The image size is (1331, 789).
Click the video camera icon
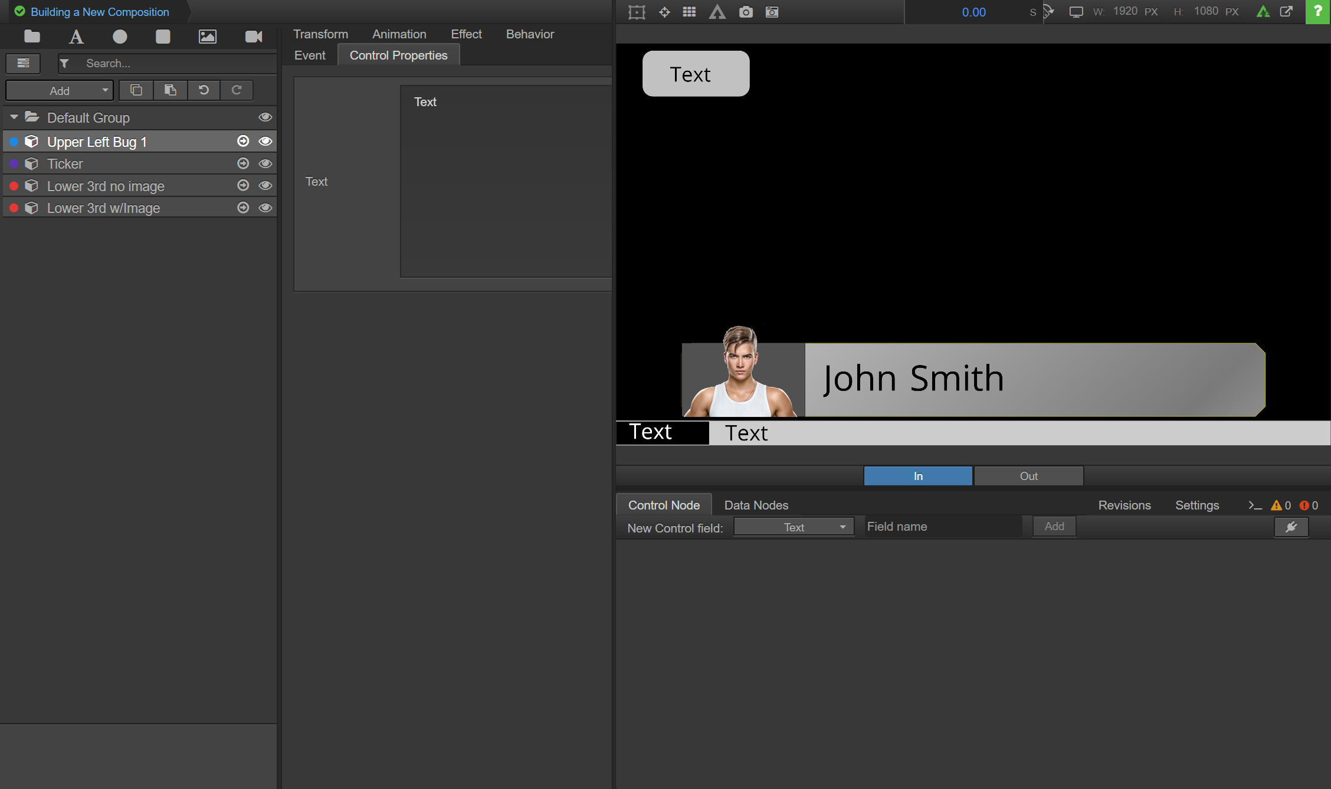(254, 37)
